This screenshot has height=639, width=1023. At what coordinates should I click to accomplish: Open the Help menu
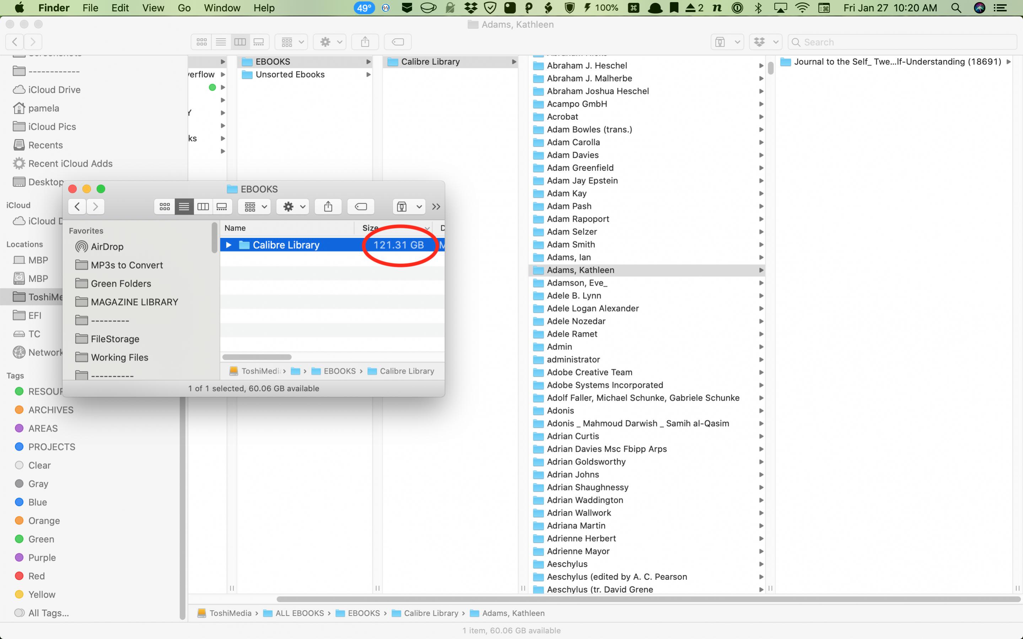pos(264,7)
